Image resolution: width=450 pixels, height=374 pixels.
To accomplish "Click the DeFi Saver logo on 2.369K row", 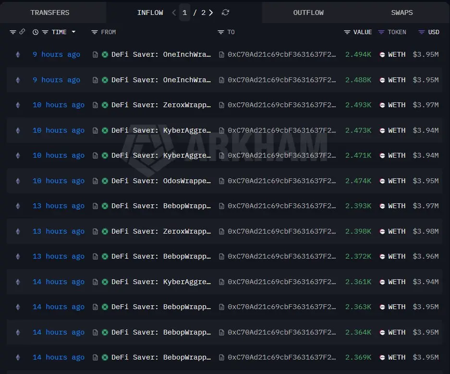I will [105, 357].
